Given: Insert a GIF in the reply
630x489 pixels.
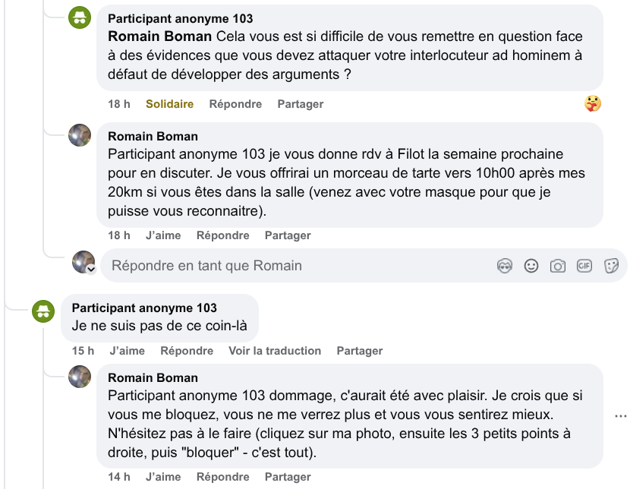Looking at the screenshot, I should pyautogui.click(x=584, y=266).
